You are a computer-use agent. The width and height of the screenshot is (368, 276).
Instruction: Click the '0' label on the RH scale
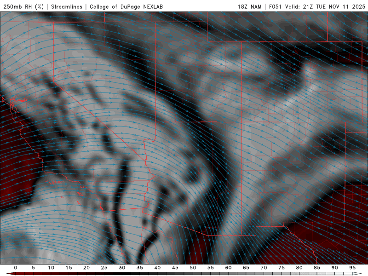click(16, 268)
